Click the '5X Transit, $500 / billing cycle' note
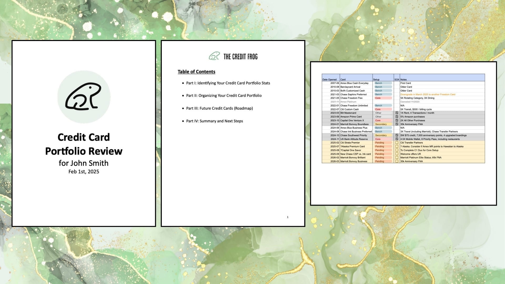The height and width of the screenshot is (284, 505). tap(416, 109)
